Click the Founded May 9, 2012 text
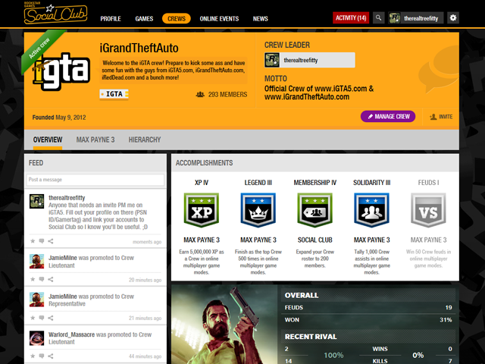The width and height of the screenshot is (485, 364). tap(59, 118)
